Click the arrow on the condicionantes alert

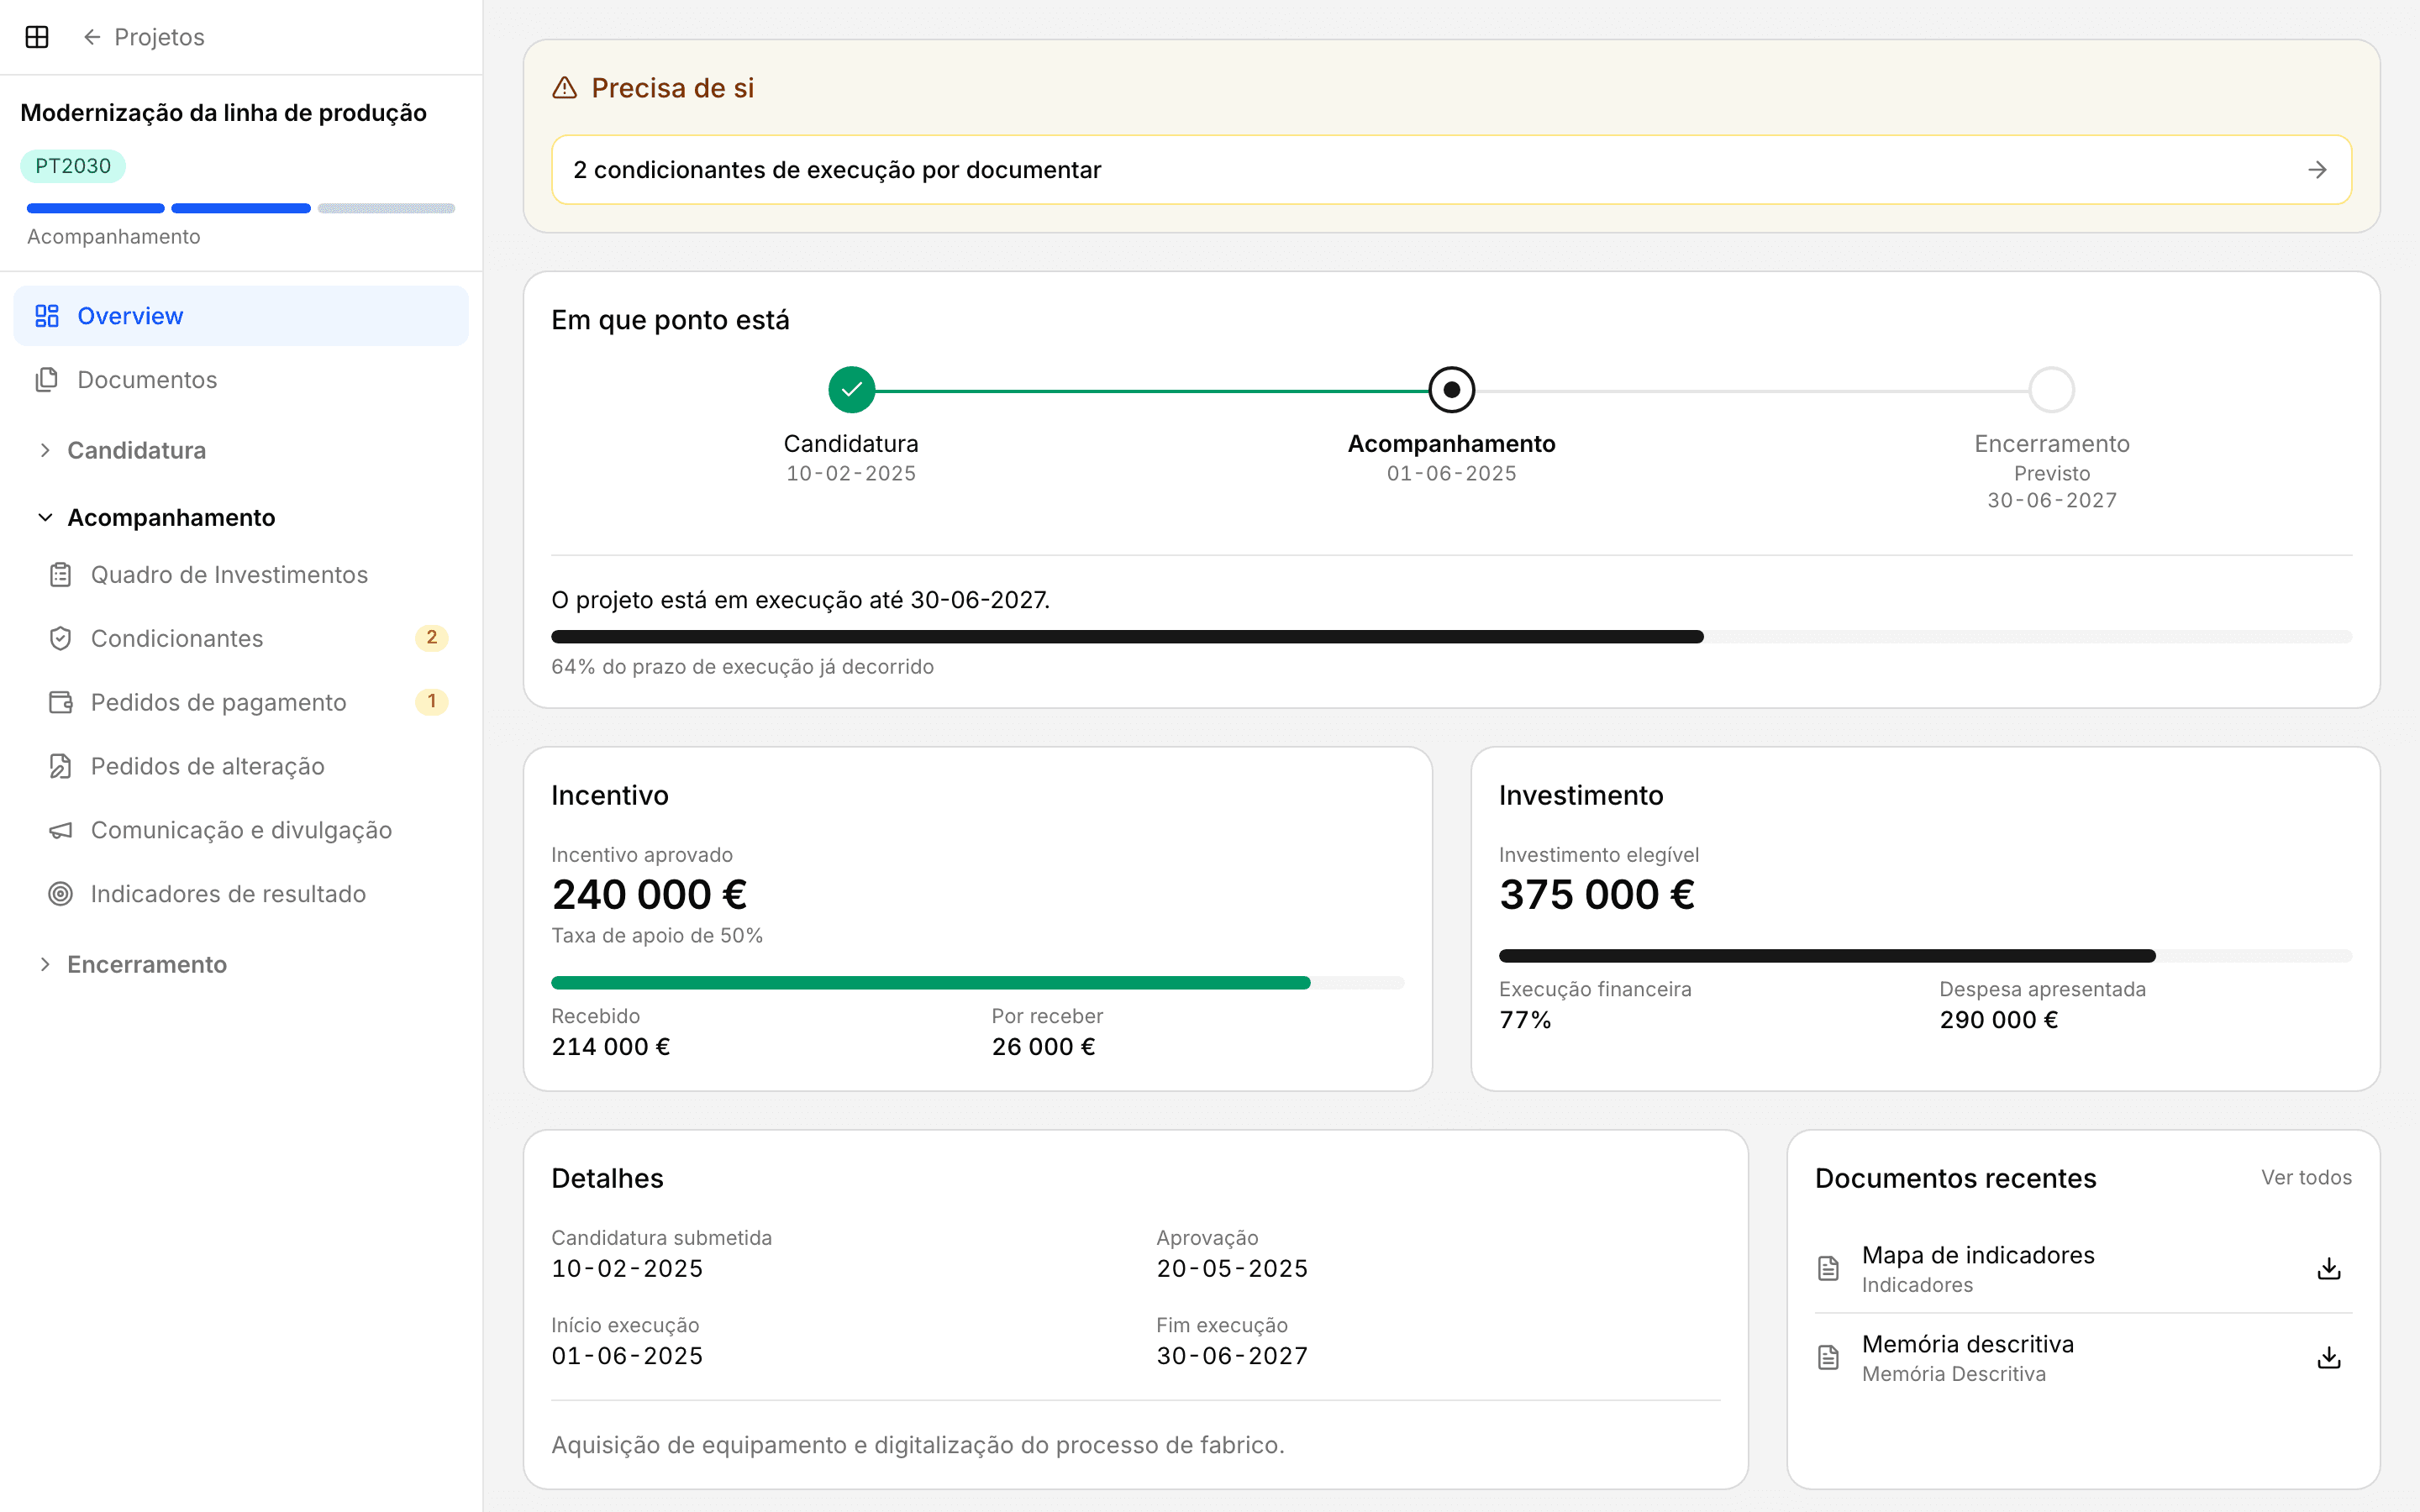tap(2317, 170)
